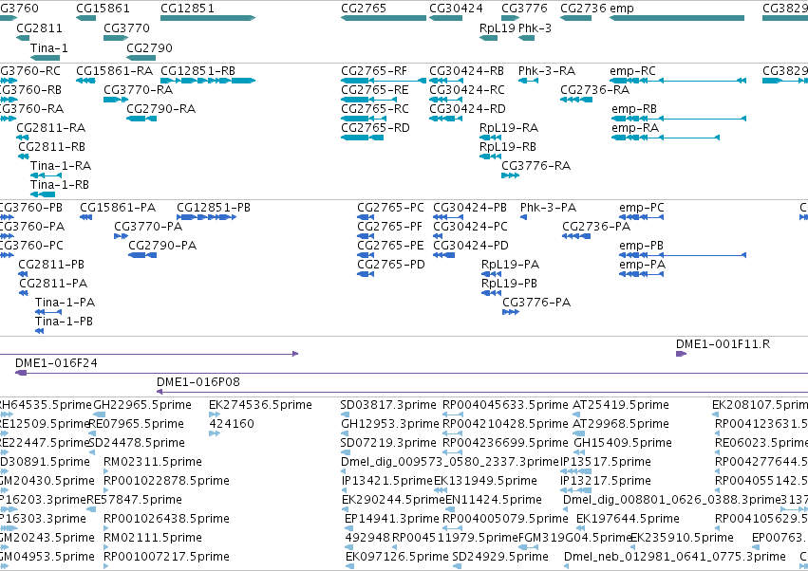Select the RM02311.5prime EST label
The width and height of the screenshot is (808, 571).
pyautogui.click(x=153, y=462)
